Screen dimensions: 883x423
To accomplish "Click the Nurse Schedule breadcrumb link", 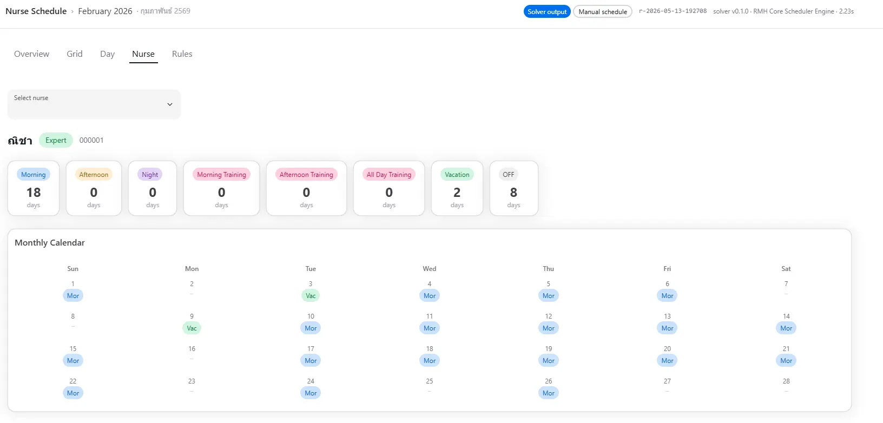I will coord(36,11).
